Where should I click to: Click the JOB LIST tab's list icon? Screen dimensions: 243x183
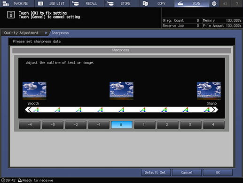point(40,3)
